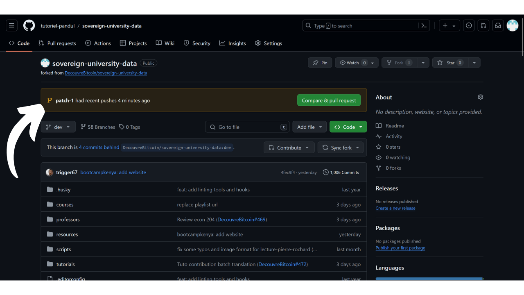Open the notifications inbox icon

pos(498,26)
